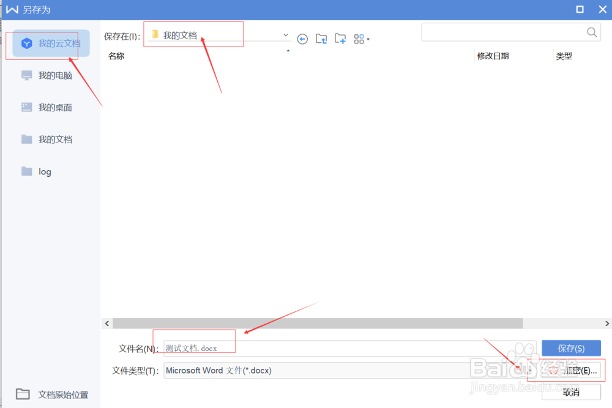The height and width of the screenshot is (408, 612).
Task: Open 文档原始位置 at the bottom left
Action: click(x=52, y=394)
